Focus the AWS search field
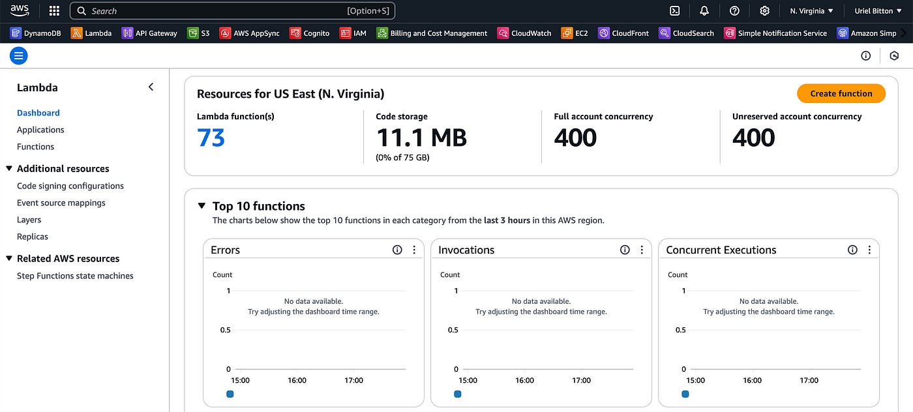This screenshot has height=412, width=913. coord(232,11)
